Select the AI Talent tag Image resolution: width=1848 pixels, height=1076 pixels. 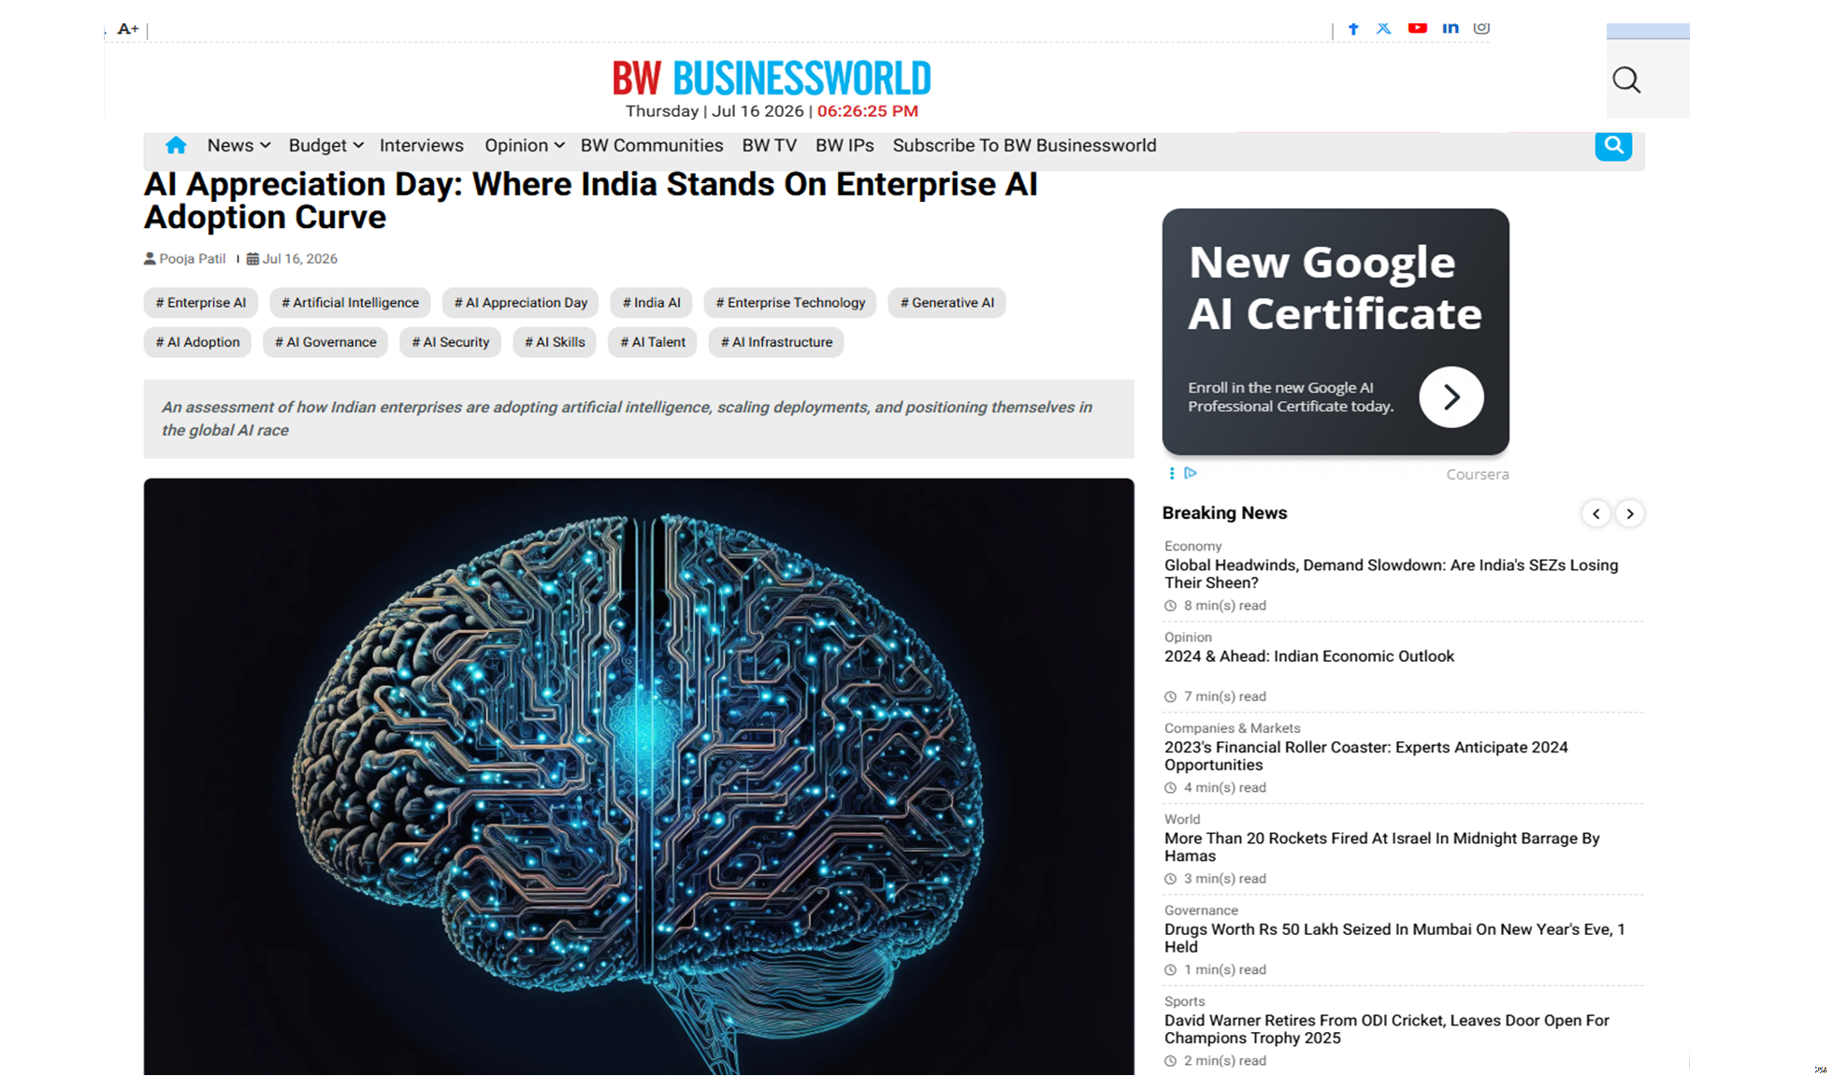tap(653, 342)
